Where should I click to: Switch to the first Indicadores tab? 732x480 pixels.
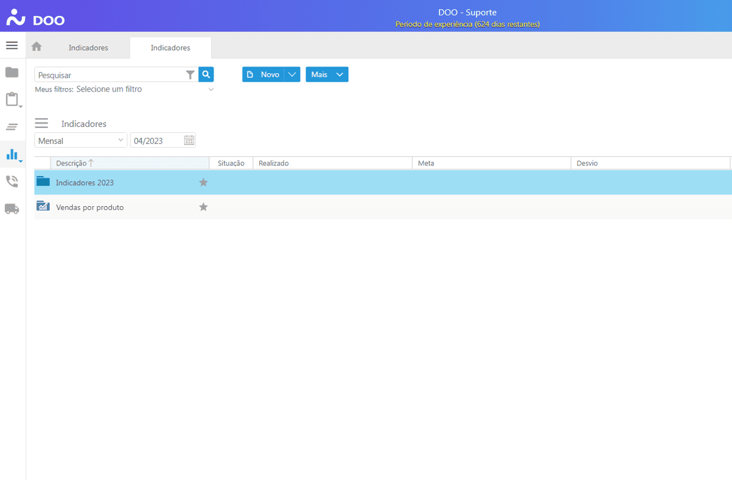(88, 47)
